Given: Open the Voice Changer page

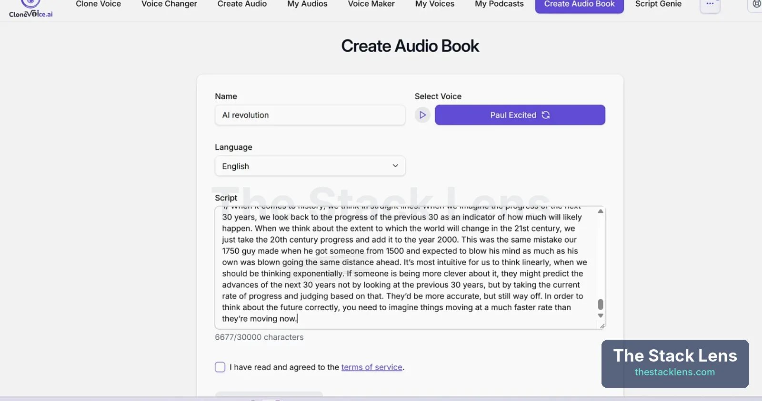Looking at the screenshot, I should (169, 4).
